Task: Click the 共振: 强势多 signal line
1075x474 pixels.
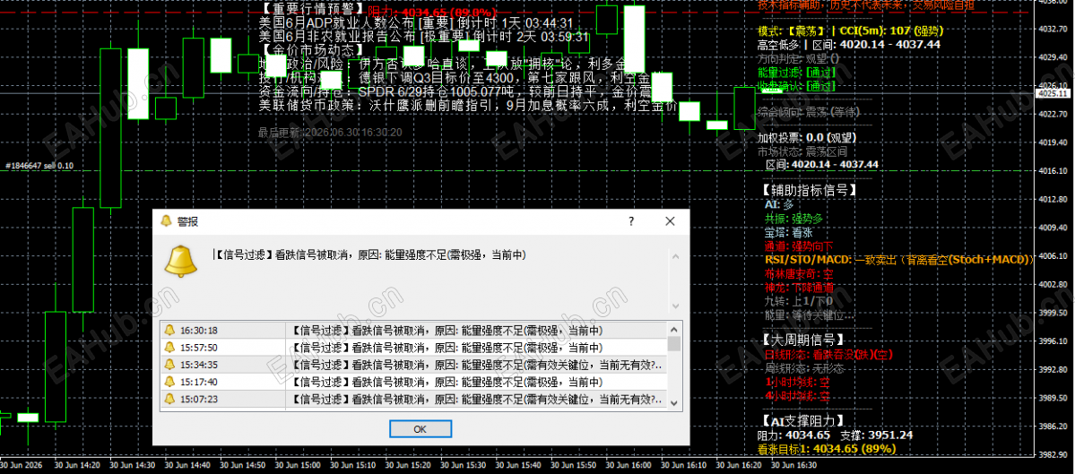Action: (793, 219)
